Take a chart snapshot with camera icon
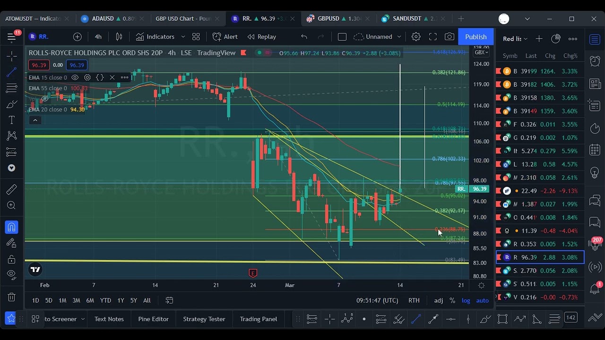Viewport: 605px width, 340px height. [449, 36]
